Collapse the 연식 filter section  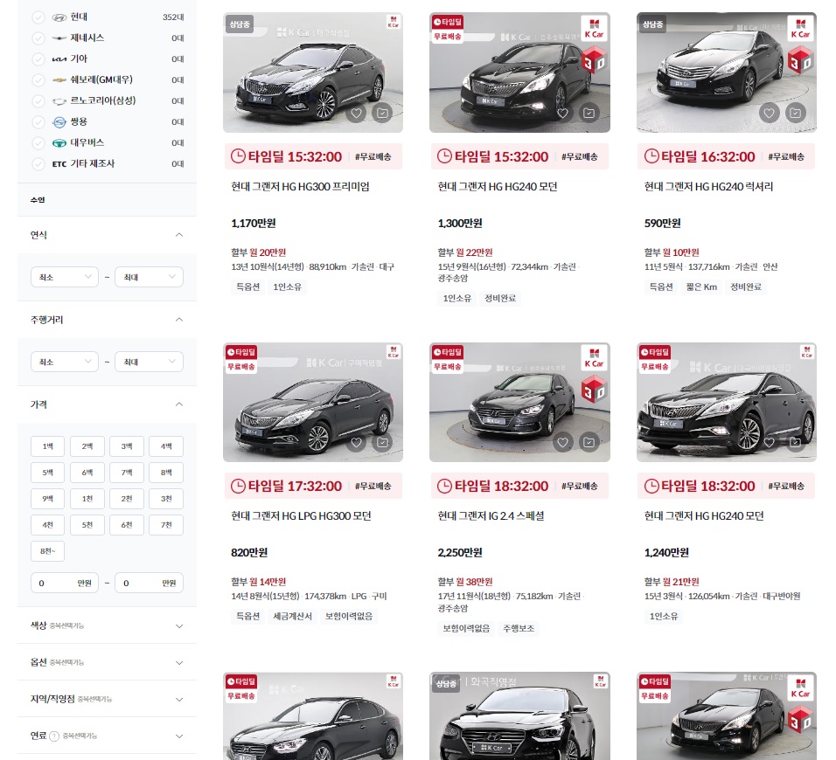coord(179,235)
